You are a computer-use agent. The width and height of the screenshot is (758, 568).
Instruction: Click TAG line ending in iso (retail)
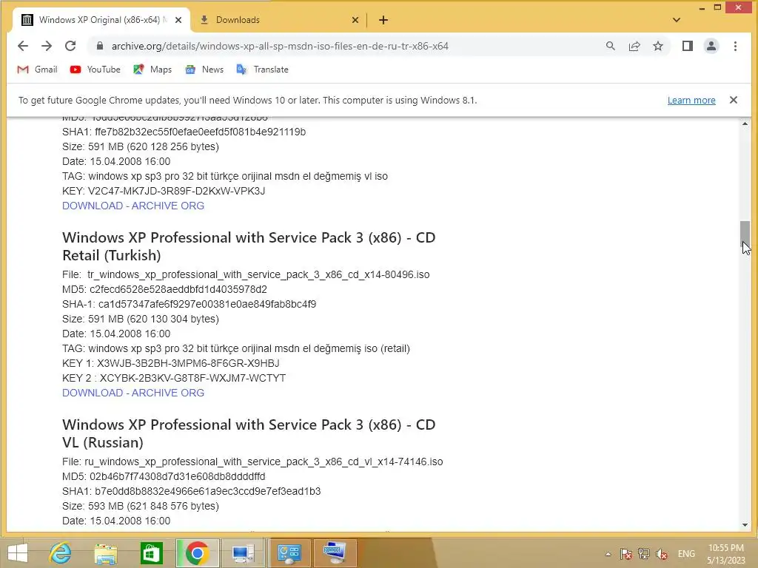point(236,348)
